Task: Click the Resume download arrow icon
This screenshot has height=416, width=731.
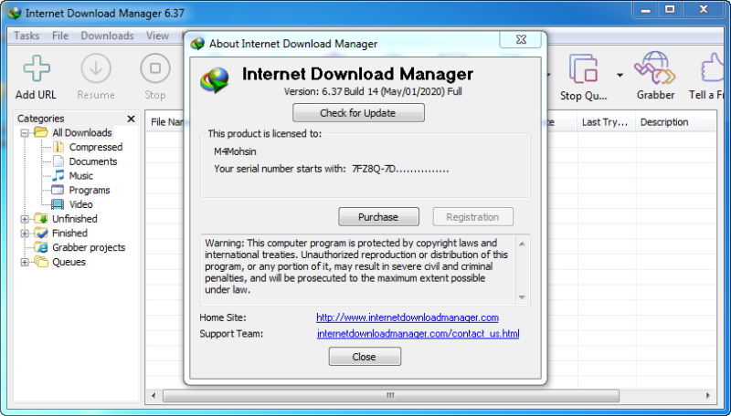Action: point(96,68)
